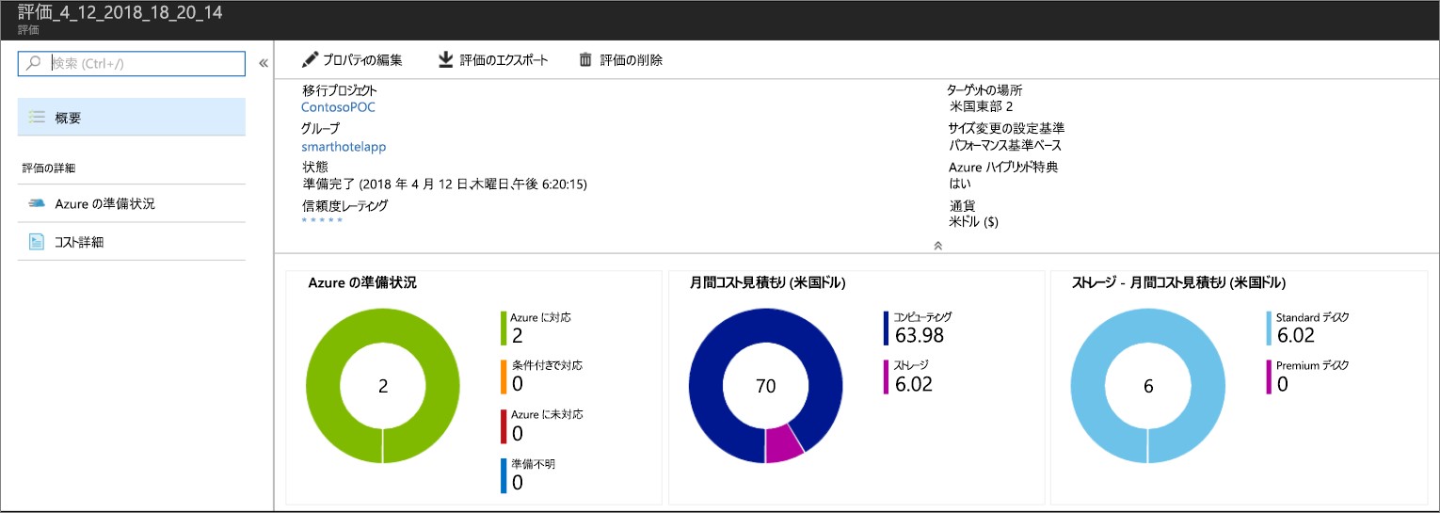1440x513 pixels.
Task: Click the blue 準備不明 legend swatch
Action: coord(504,474)
